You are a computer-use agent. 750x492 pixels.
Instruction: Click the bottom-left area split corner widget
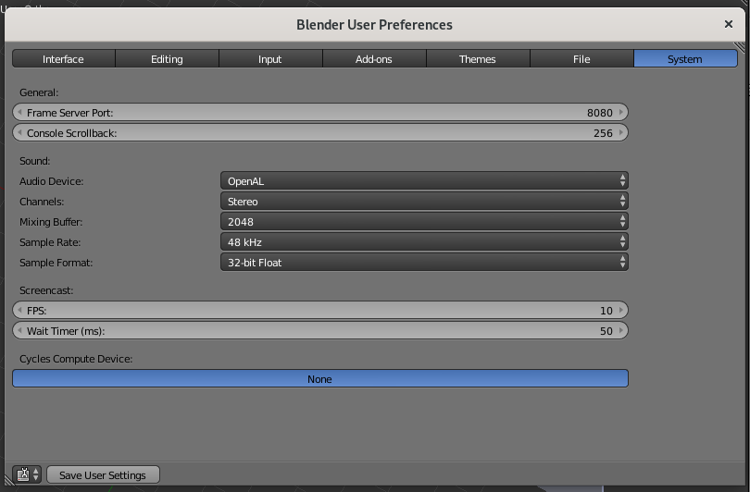click(9, 480)
